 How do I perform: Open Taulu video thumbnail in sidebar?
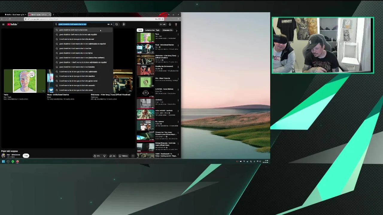pyautogui.click(x=145, y=38)
